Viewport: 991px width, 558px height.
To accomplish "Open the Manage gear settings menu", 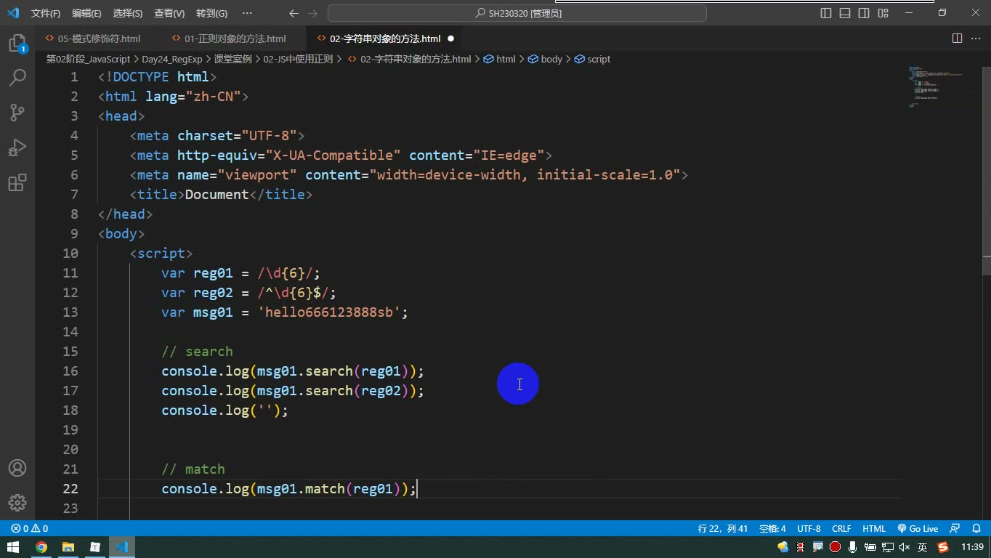I will [17, 502].
